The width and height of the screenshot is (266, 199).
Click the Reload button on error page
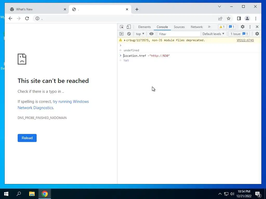pyautogui.click(x=27, y=138)
